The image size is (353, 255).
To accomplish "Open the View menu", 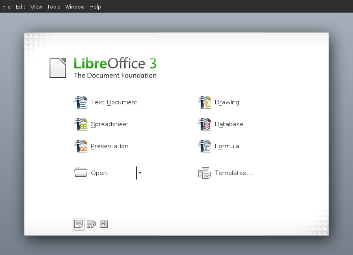I will tap(36, 7).
